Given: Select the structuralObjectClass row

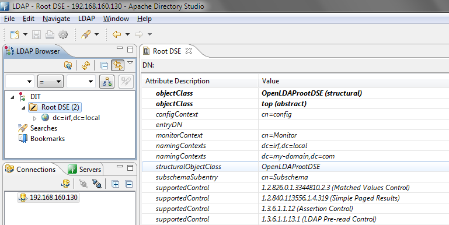Looking at the screenshot, I should click(x=295, y=167).
